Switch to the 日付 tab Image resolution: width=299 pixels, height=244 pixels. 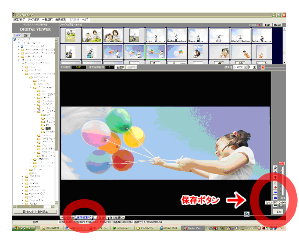tap(26, 35)
